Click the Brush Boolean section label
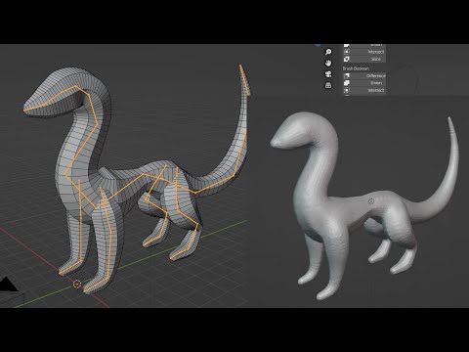 (x=356, y=68)
